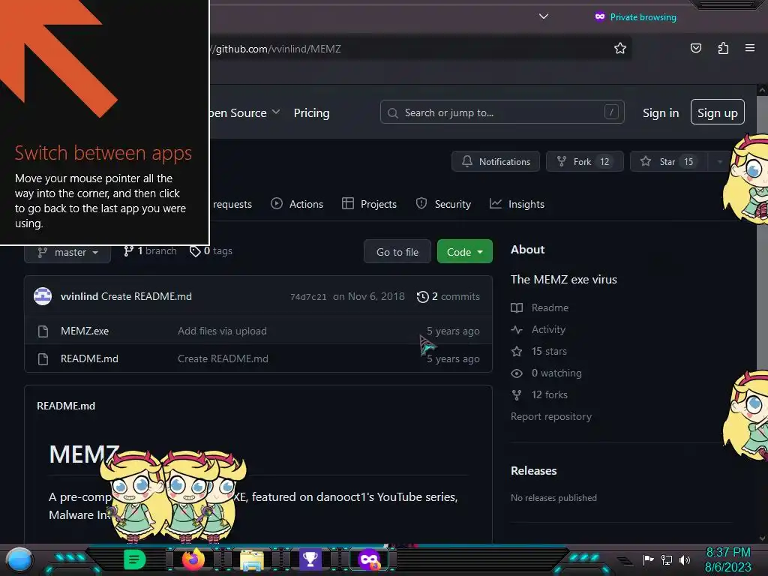The width and height of the screenshot is (768, 576).
Task: Focus the Search or jump to field
Action: pyautogui.click(x=502, y=112)
